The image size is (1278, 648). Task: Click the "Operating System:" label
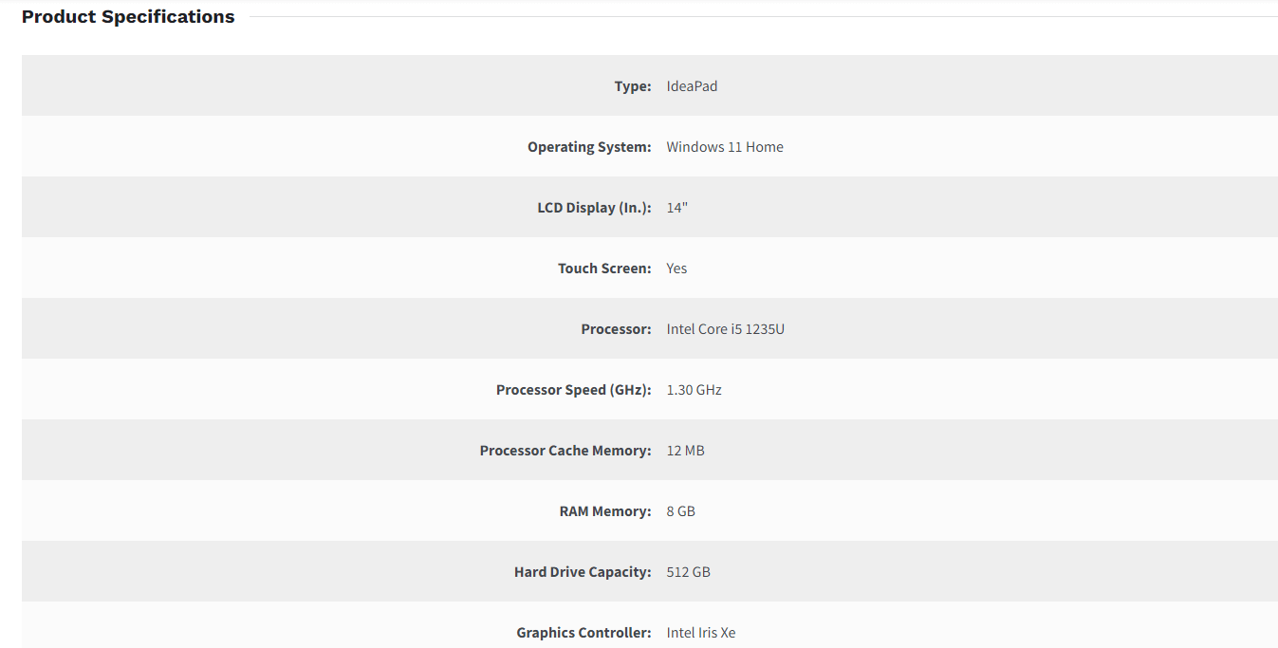point(589,147)
